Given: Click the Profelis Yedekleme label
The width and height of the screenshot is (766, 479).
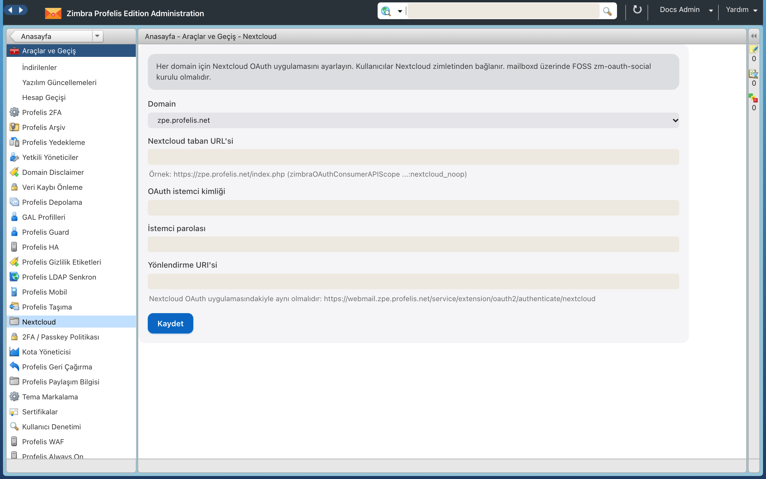Looking at the screenshot, I should click(x=54, y=142).
